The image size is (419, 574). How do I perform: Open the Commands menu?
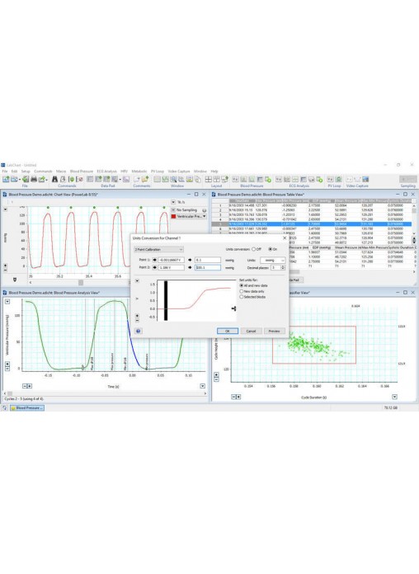click(x=43, y=172)
